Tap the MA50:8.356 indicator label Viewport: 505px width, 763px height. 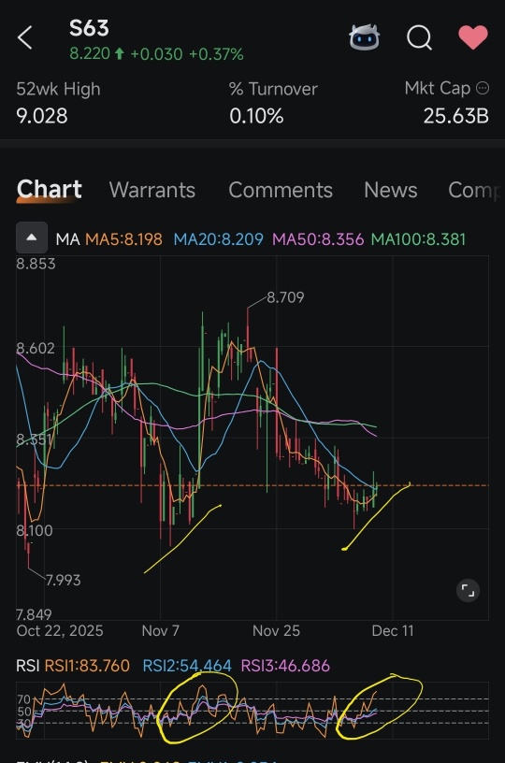[318, 239]
